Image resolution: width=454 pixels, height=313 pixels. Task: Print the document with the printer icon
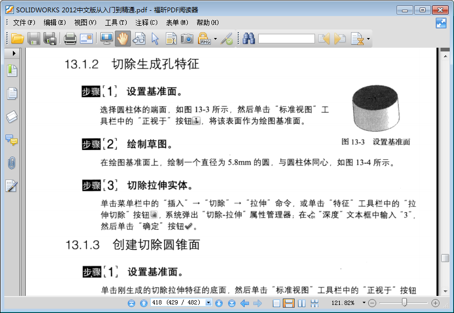click(x=70, y=39)
